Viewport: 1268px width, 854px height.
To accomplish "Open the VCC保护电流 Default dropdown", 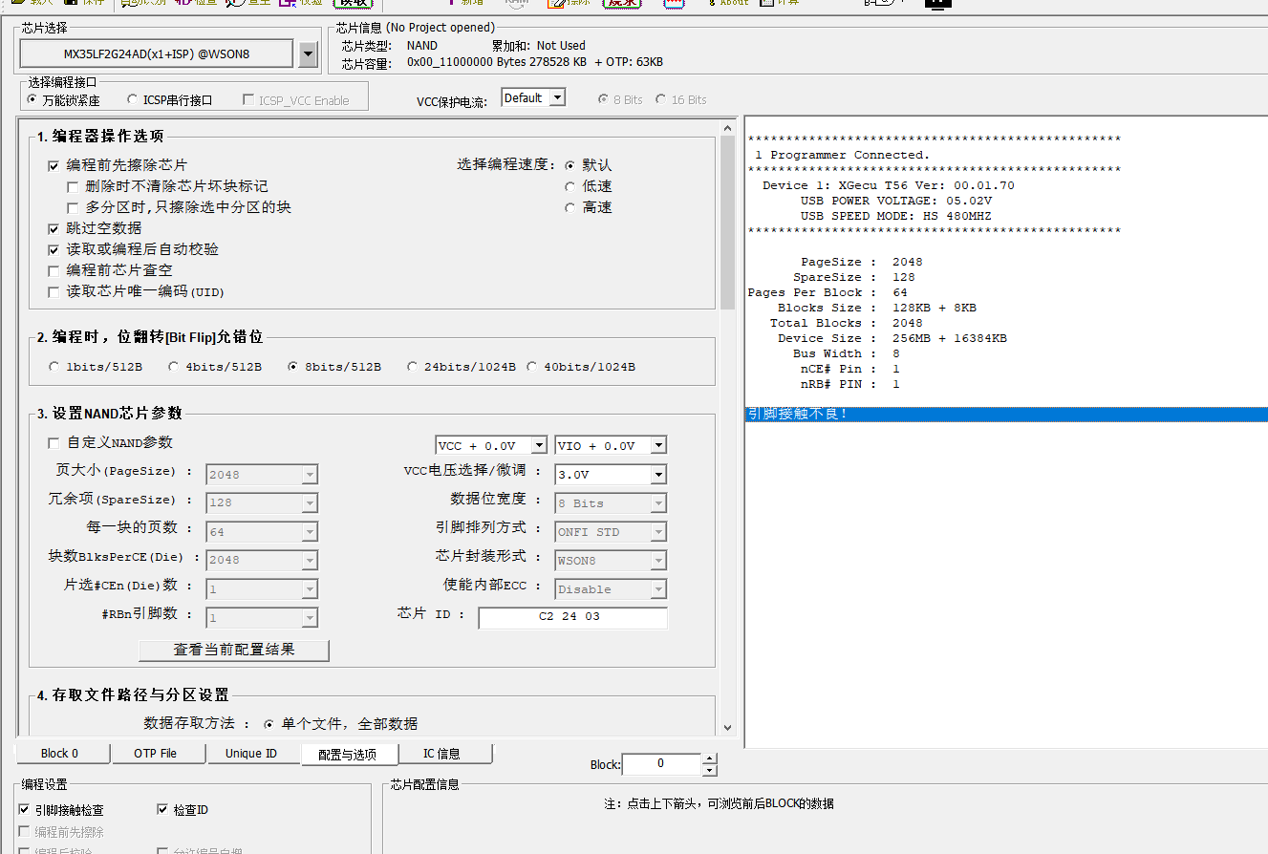I will point(557,97).
